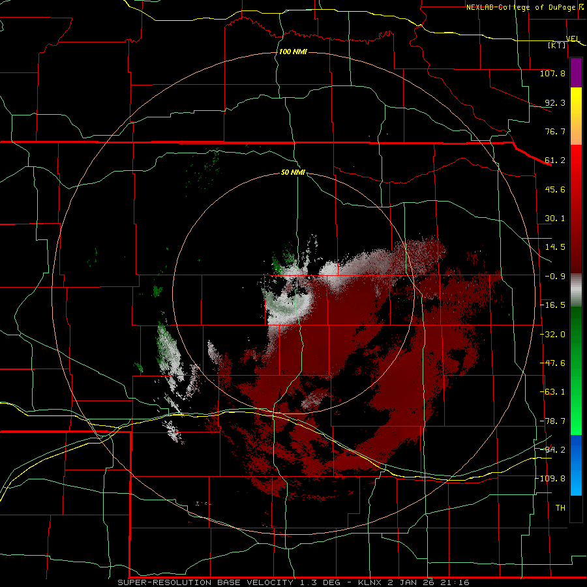Click the NEXLAB-College of DuPage label
587x587 pixels.
[x=520, y=7]
